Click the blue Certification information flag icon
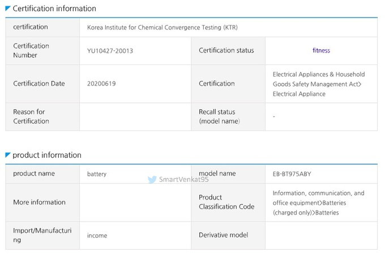The height and width of the screenshot is (256, 385). tap(8, 8)
